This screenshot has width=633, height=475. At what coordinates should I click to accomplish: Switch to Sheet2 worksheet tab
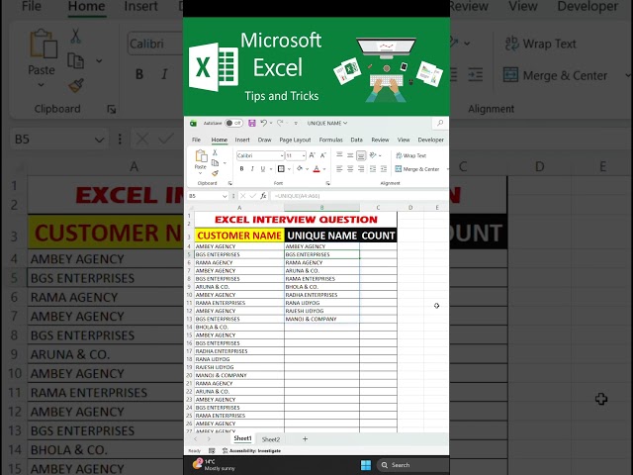tap(270, 439)
